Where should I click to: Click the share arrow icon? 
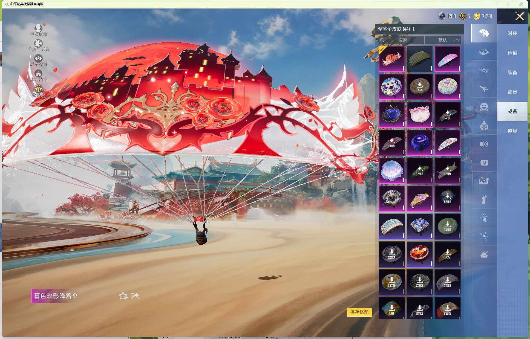(x=135, y=296)
